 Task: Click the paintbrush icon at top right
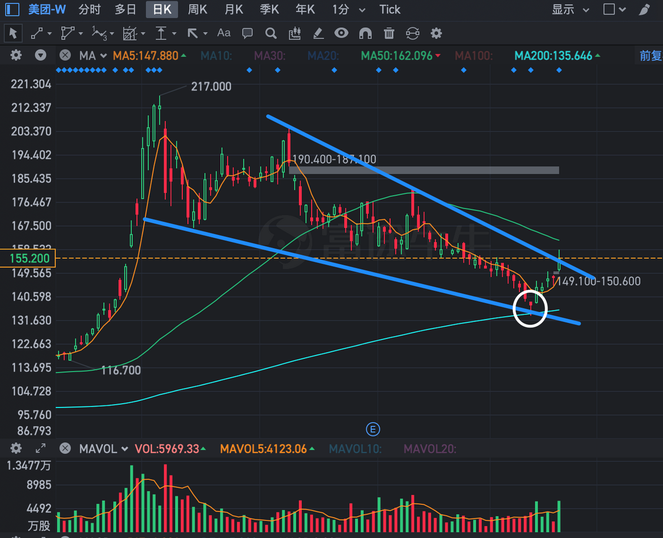click(644, 9)
